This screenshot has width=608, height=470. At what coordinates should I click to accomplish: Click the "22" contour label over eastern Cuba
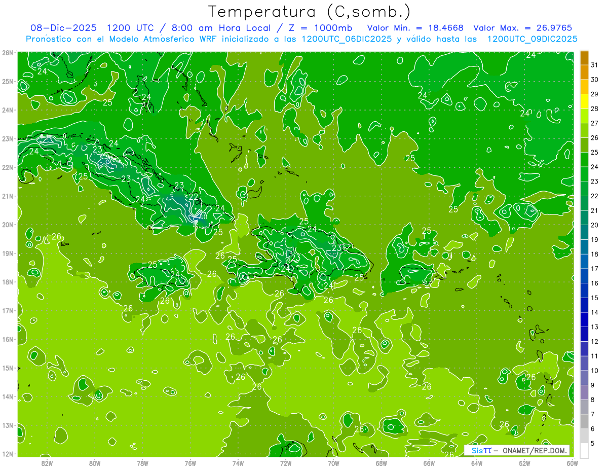click(x=194, y=197)
